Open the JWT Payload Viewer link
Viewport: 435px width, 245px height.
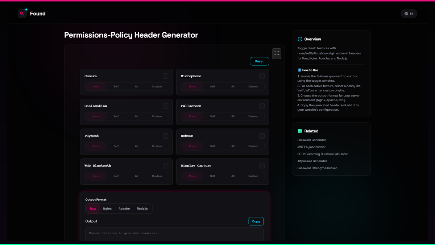pyautogui.click(x=311, y=147)
